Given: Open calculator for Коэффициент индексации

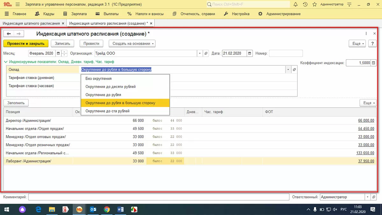Looking at the screenshot, I should 373,63.
